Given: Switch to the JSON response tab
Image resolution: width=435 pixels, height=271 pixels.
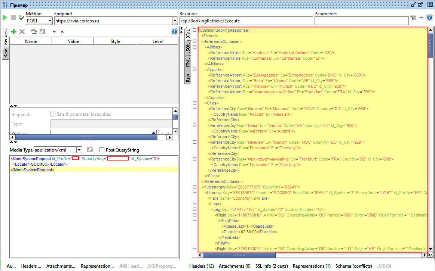Looking at the screenshot, I should tap(188, 47).
